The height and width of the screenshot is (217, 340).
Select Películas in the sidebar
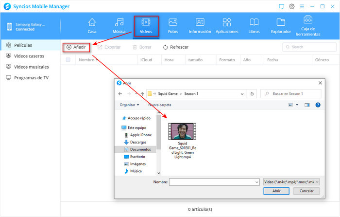30,45
